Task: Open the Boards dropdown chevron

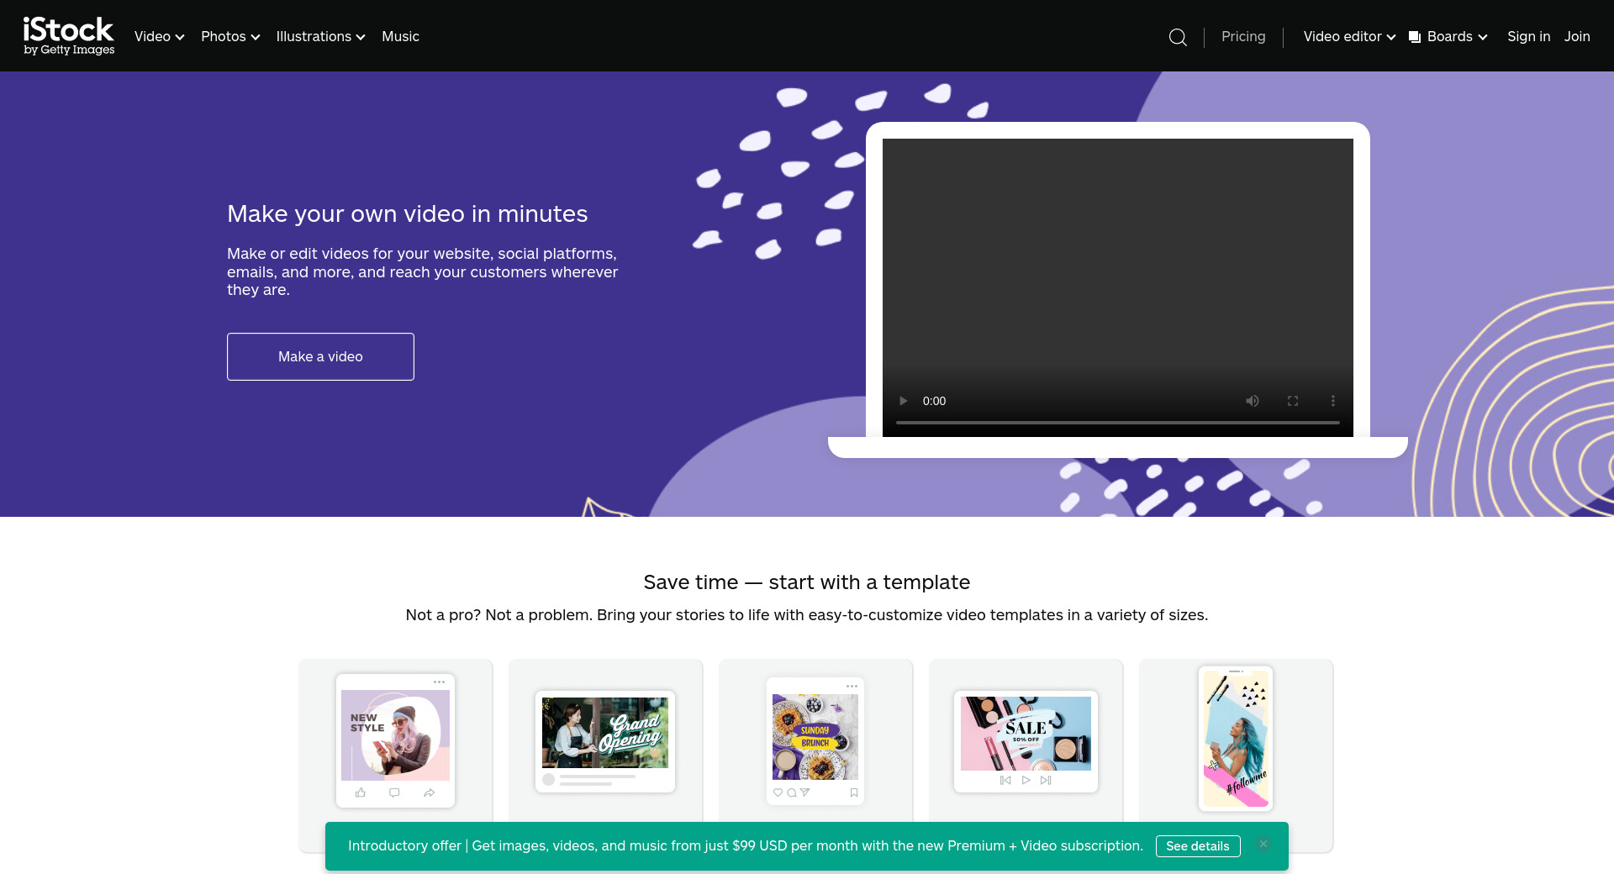Action: tap(1483, 37)
